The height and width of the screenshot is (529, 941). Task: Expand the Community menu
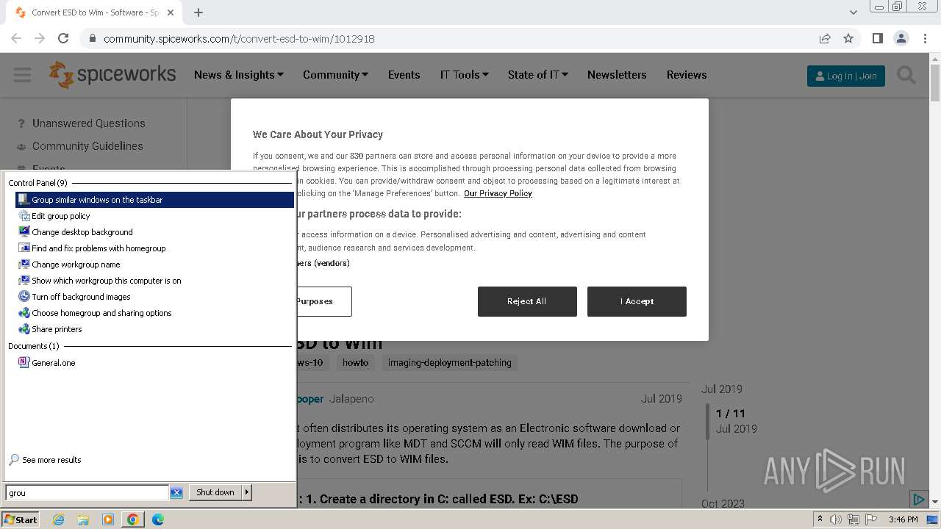tap(335, 75)
